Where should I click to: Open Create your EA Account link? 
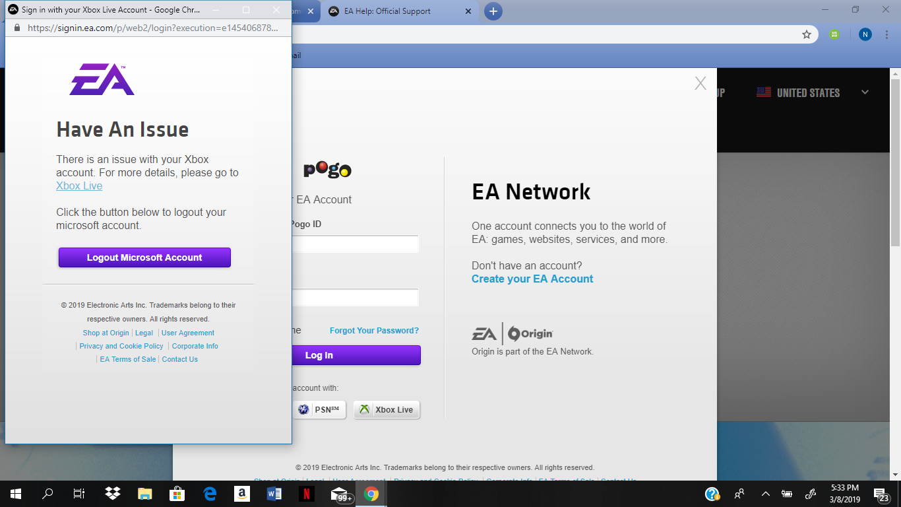pos(532,279)
